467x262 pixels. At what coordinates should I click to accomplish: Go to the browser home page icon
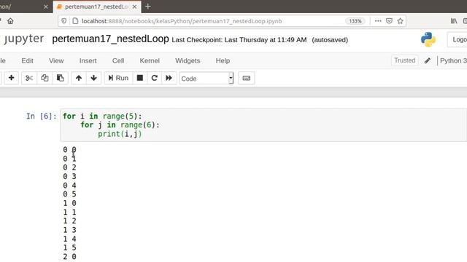pyautogui.click(x=10, y=21)
